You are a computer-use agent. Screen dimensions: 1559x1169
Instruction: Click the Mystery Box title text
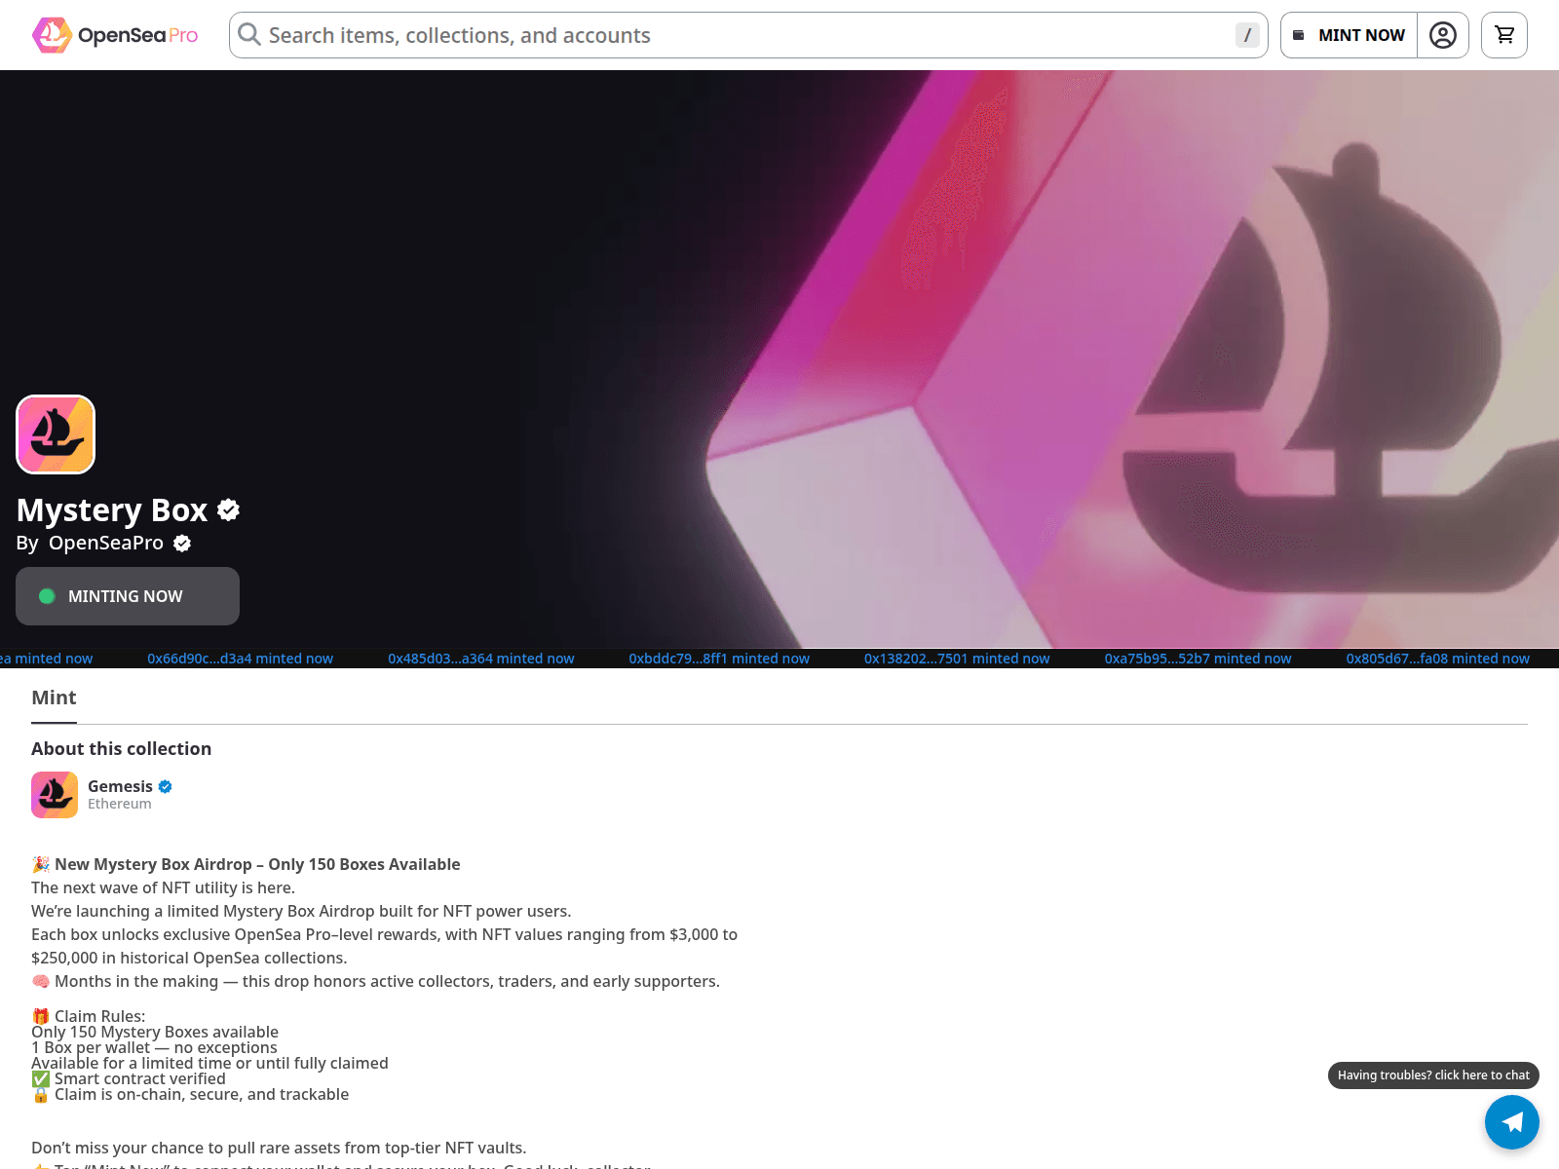coord(112,509)
